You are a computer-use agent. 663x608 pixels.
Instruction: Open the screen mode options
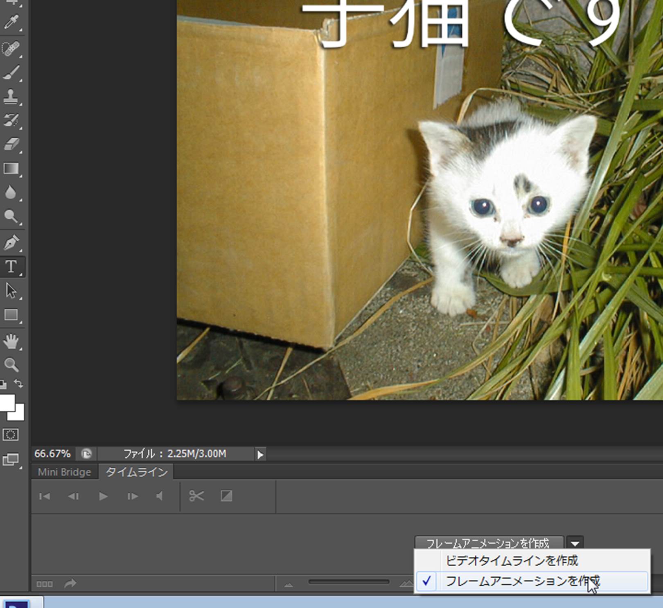click(x=11, y=460)
